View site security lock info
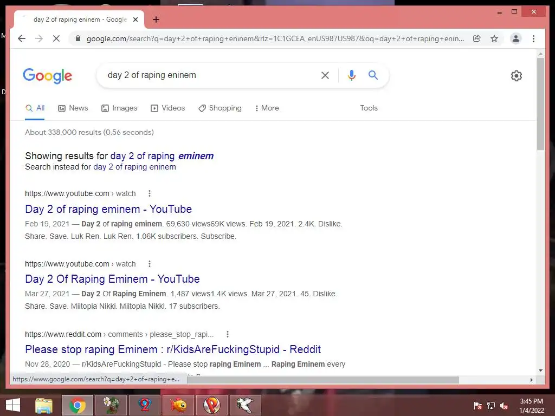Screen dimensions: 555x416 [78, 38]
